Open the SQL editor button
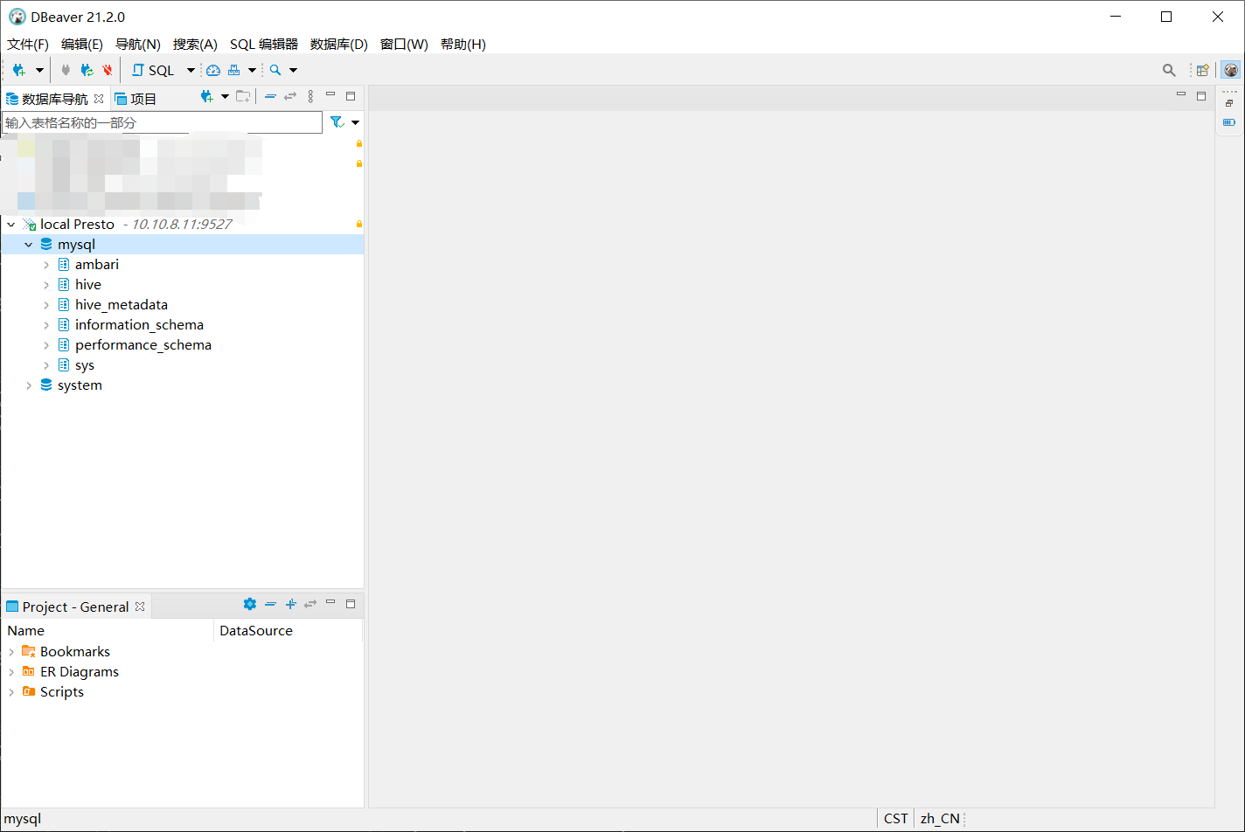Screen dimensions: 1245x832 [153, 70]
